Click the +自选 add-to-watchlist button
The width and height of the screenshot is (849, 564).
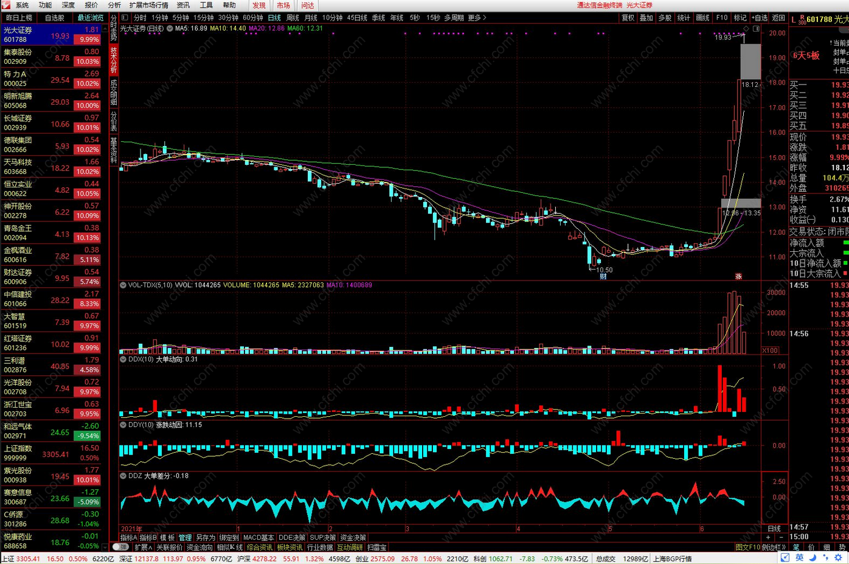tap(760, 18)
